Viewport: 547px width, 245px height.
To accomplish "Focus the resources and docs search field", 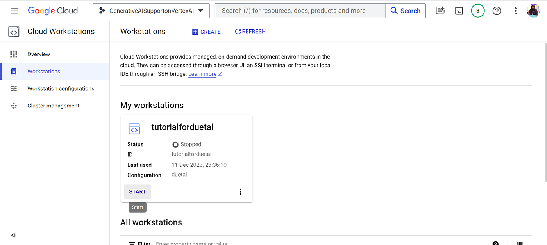I will point(300,11).
